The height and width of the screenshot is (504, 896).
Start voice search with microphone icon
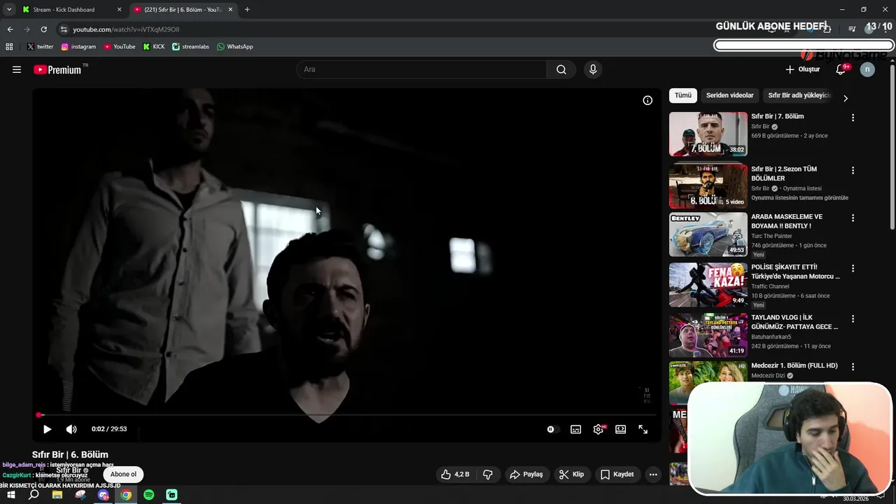[x=593, y=69]
